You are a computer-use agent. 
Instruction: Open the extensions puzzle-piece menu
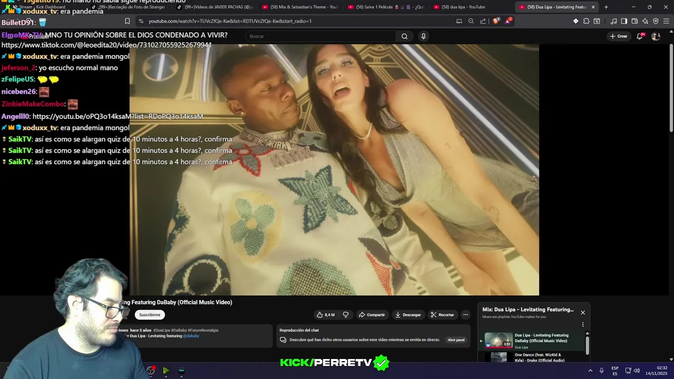[x=586, y=21]
